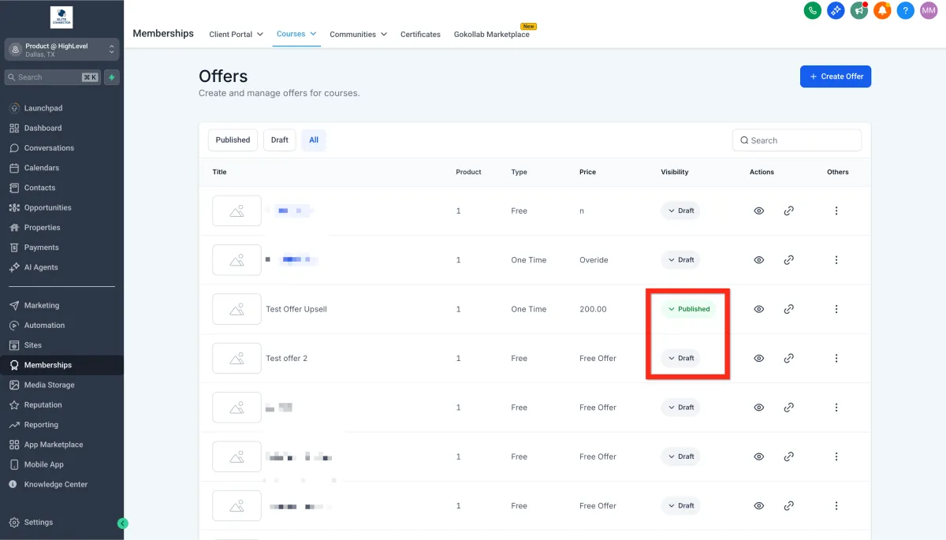Click the blue help question mark icon

906,10
